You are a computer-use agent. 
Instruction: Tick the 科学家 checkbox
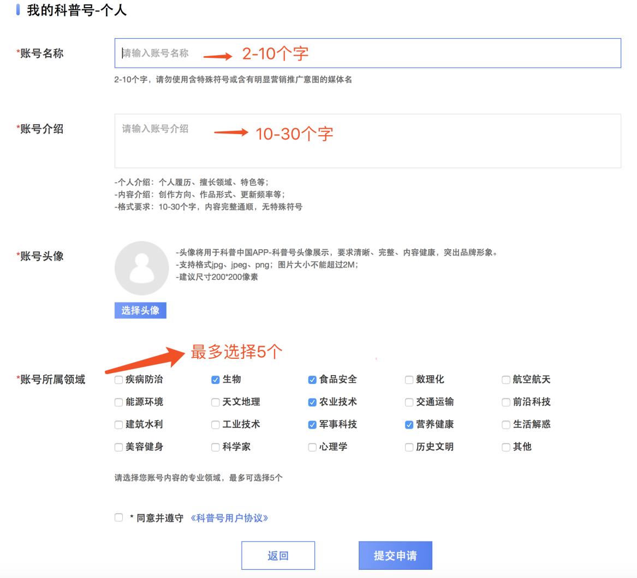click(215, 447)
